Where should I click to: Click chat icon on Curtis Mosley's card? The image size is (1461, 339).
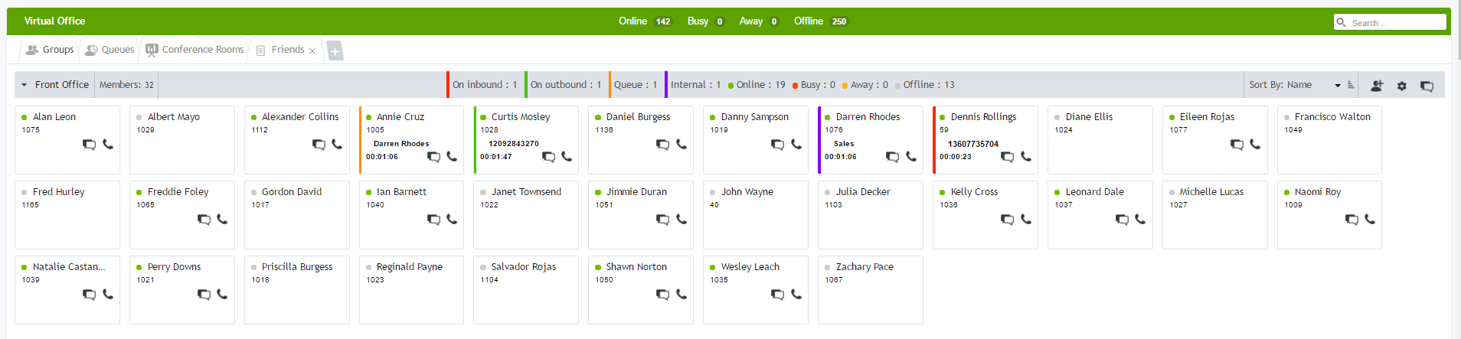click(548, 157)
